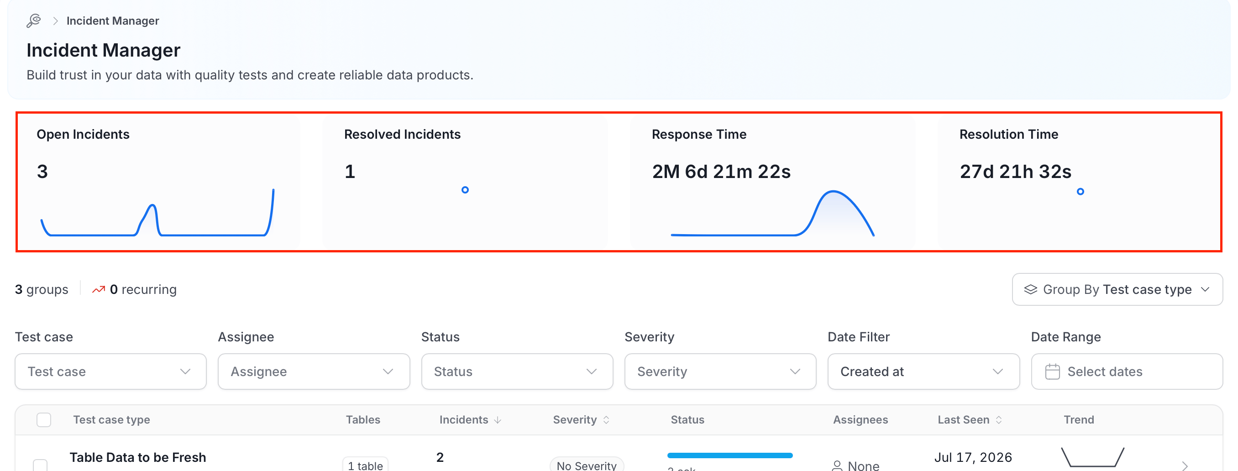Click the blue status progress bar

729,455
